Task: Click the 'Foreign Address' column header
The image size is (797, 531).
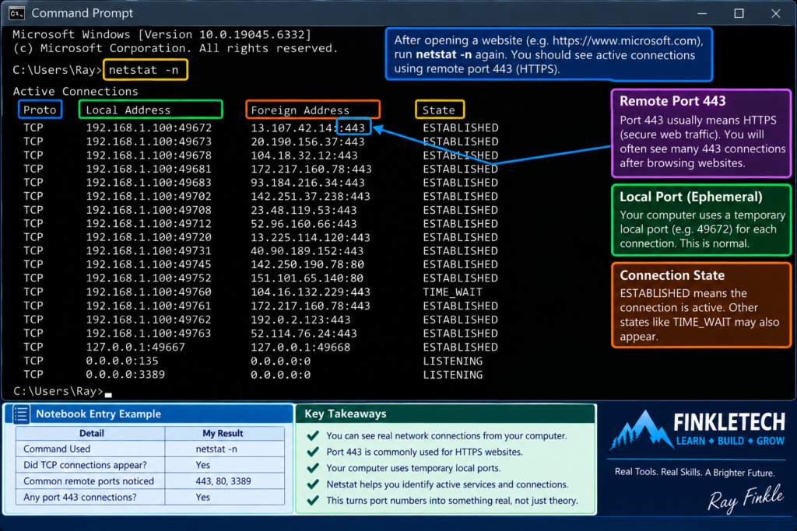Action: coord(313,110)
